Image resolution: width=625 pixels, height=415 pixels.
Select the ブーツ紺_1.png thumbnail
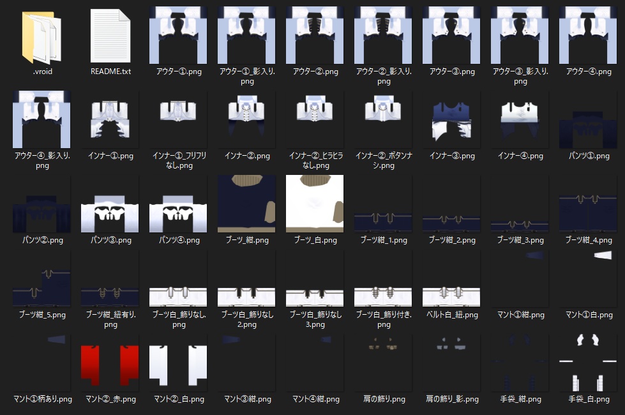point(383,204)
